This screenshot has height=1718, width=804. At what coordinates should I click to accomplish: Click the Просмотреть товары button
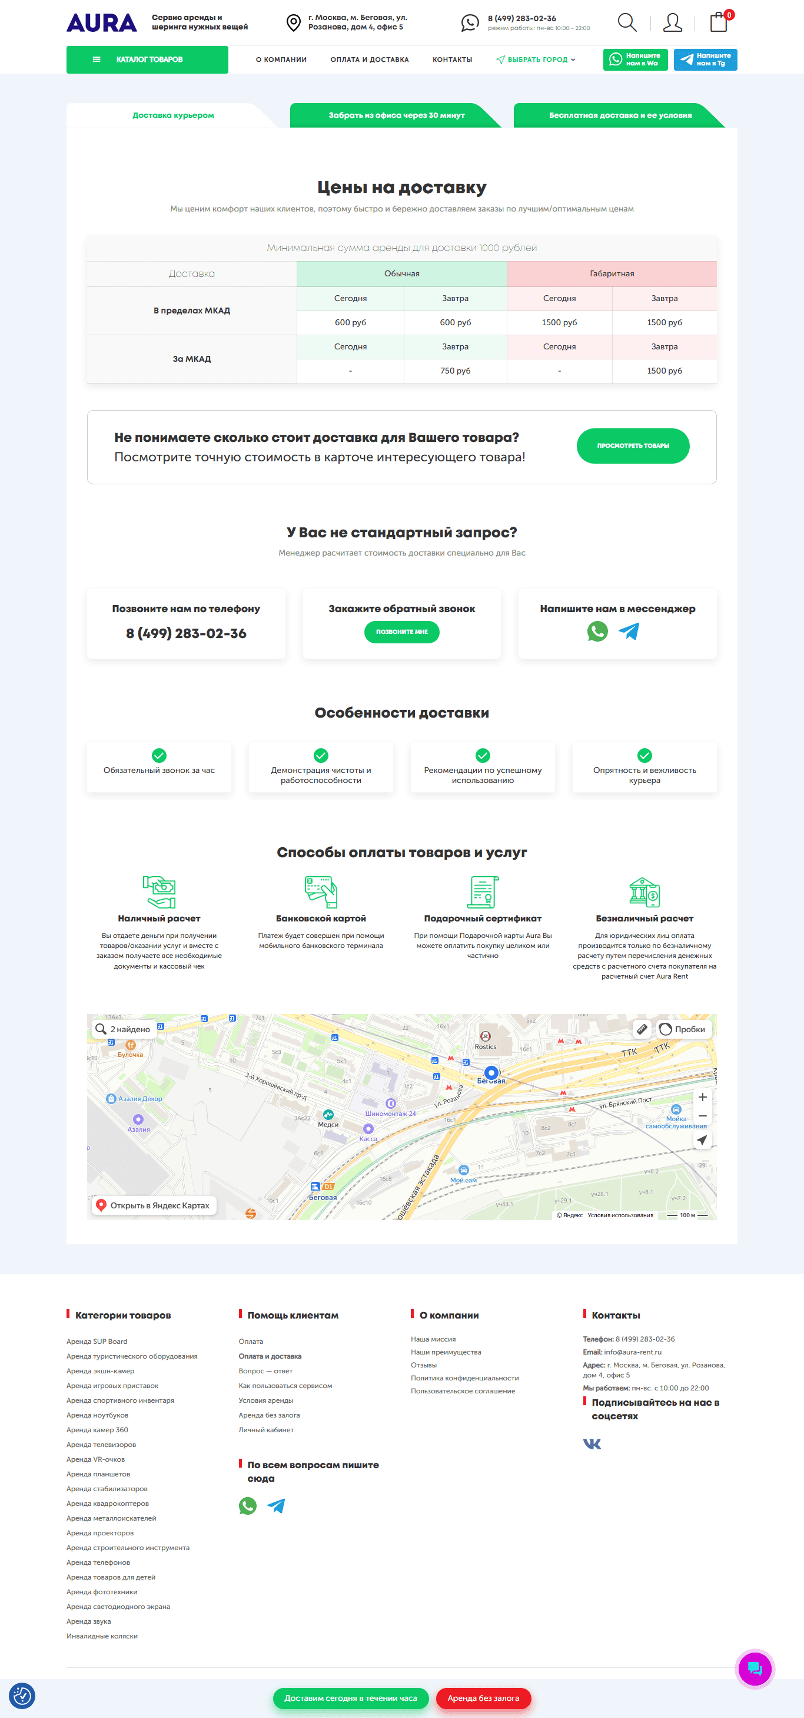pos(633,445)
